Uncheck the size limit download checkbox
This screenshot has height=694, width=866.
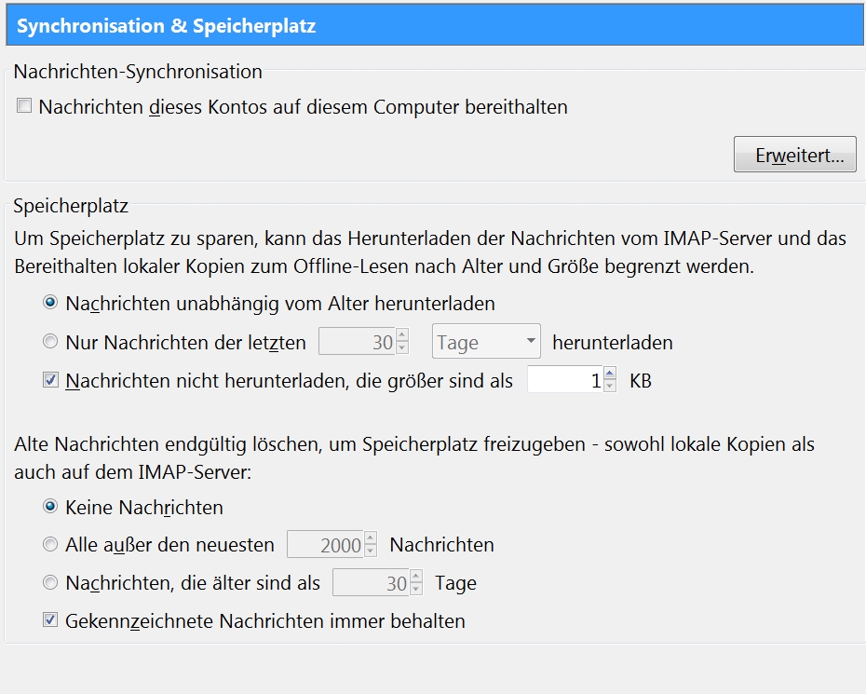(50, 381)
